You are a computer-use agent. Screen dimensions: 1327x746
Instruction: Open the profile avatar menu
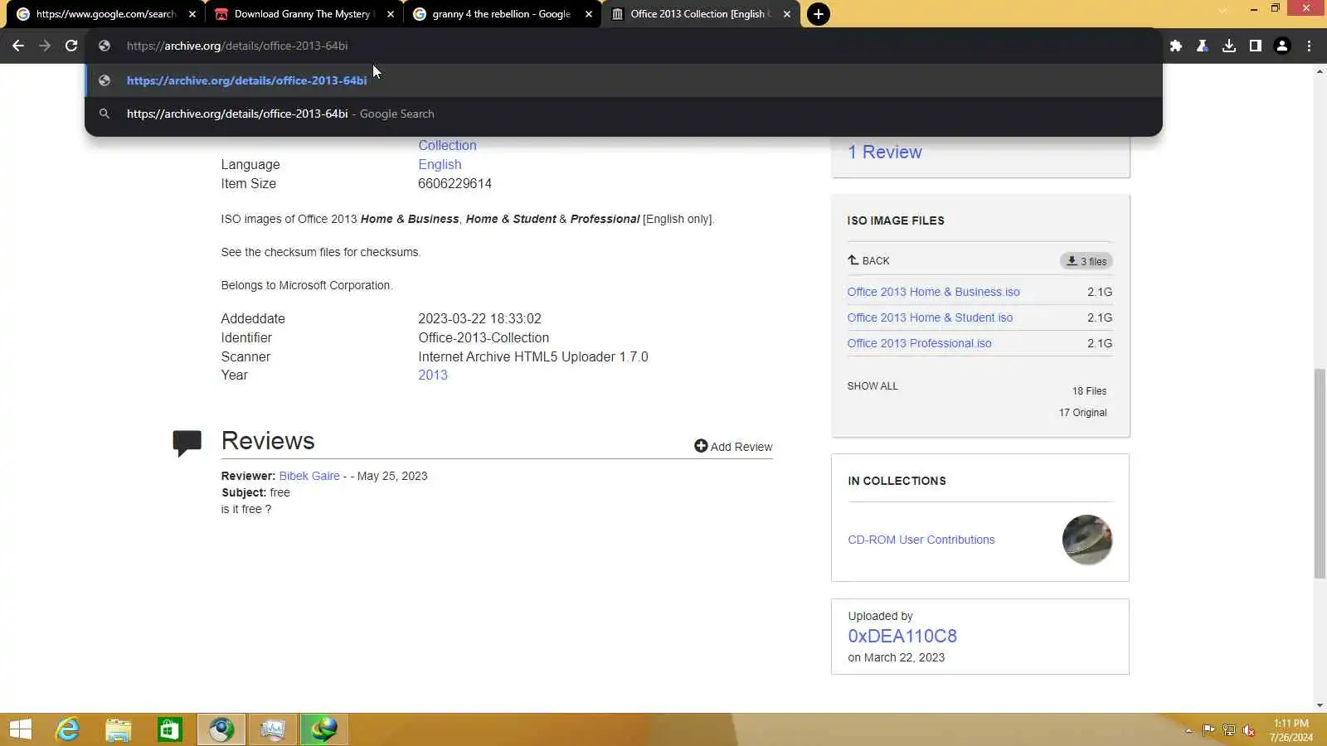(x=1282, y=46)
